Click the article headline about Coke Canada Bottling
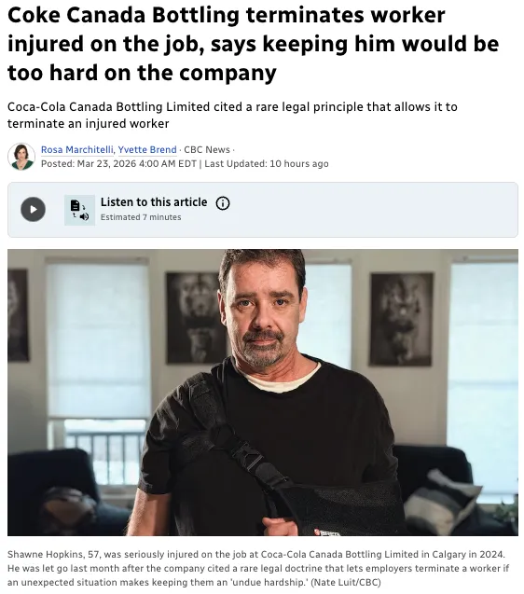This screenshot has height=594, width=524. (x=253, y=44)
